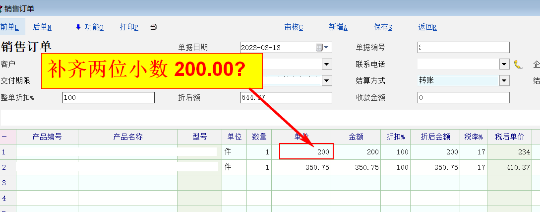Click the 收款金额 input field
This screenshot has width=540, height=212.
tap(463, 97)
